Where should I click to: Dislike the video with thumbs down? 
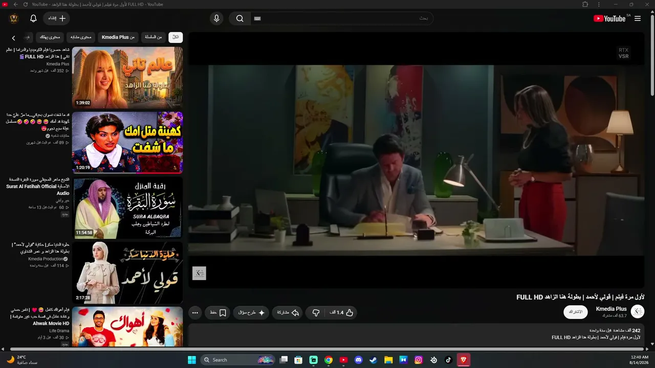coord(316,312)
